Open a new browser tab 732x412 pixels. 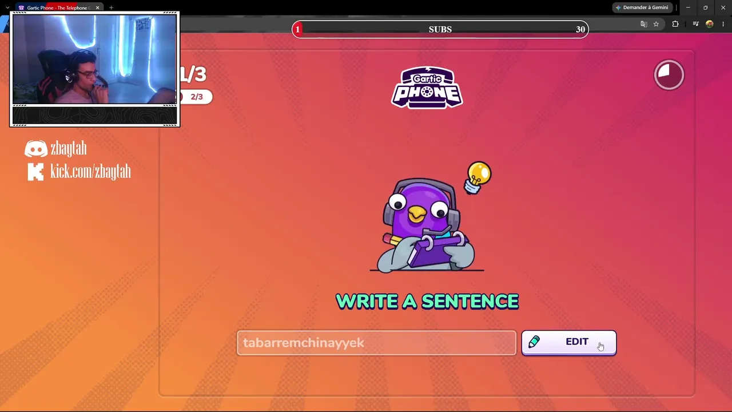tap(111, 7)
